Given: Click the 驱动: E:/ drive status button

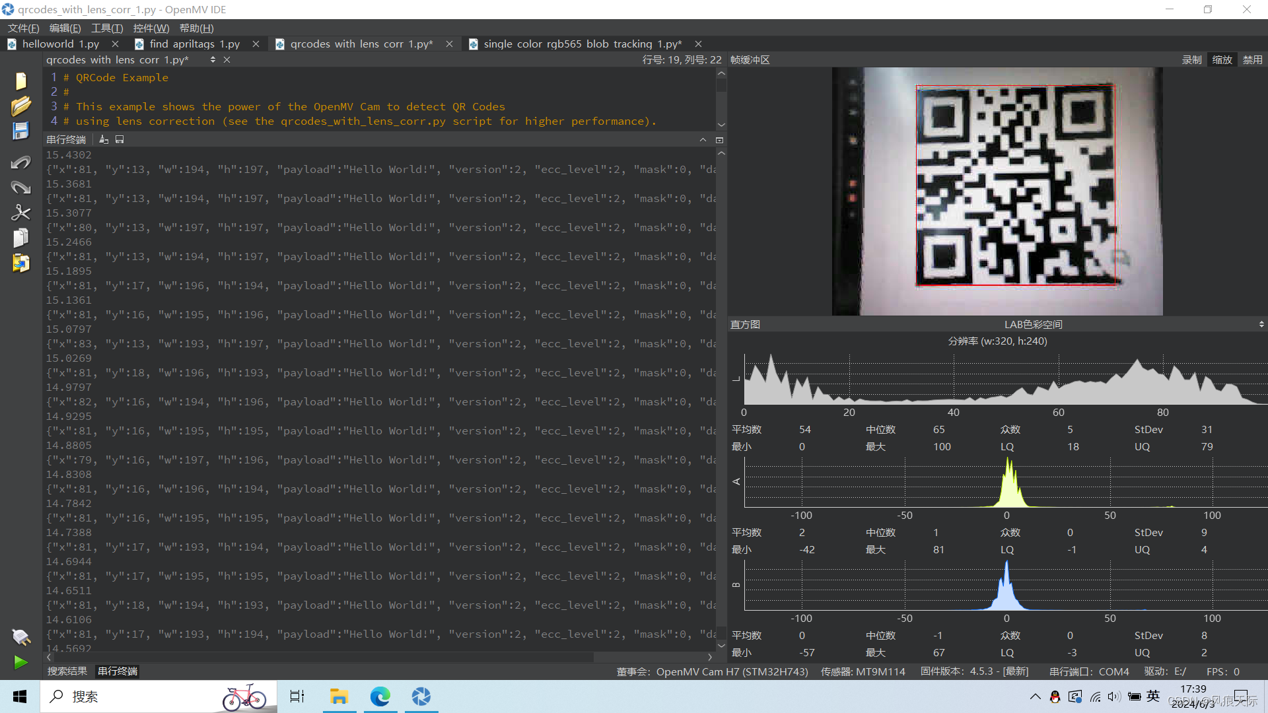Looking at the screenshot, I should click(x=1165, y=671).
